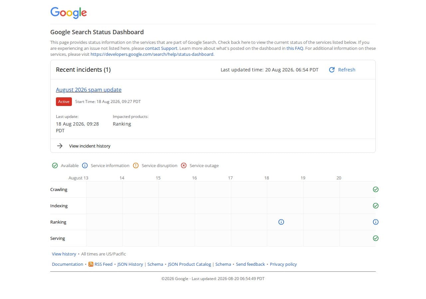Click the Refresh button text

[346, 70]
